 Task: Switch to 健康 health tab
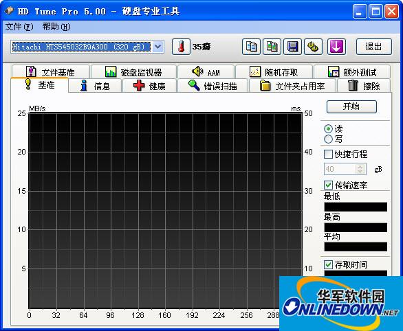pos(150,86)
